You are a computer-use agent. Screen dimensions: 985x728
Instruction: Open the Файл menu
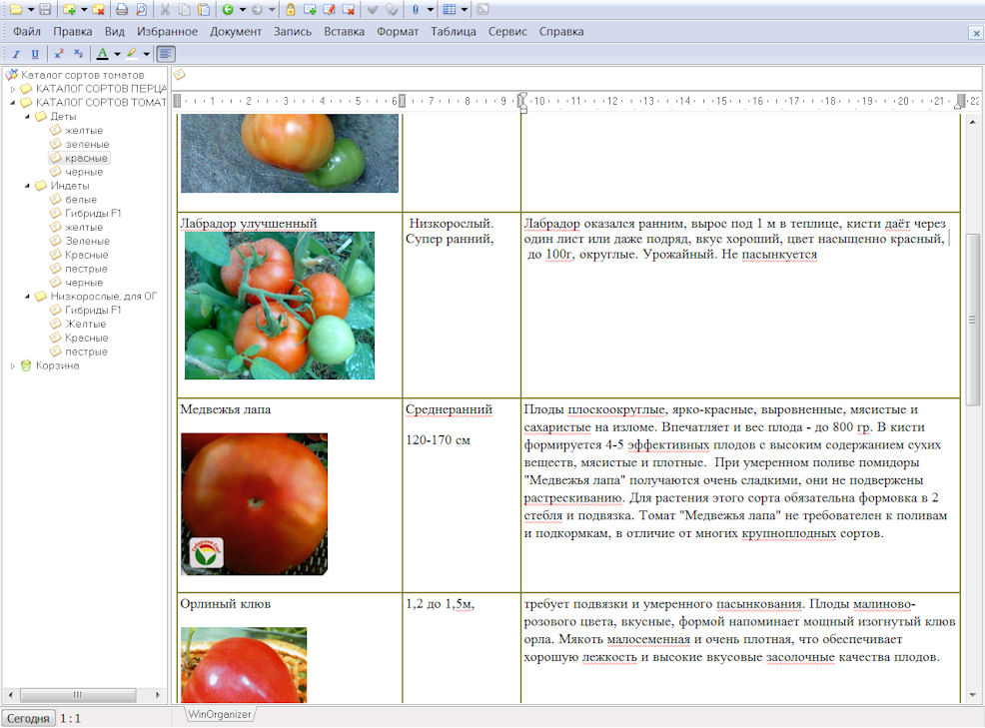(x=27, y=31)
